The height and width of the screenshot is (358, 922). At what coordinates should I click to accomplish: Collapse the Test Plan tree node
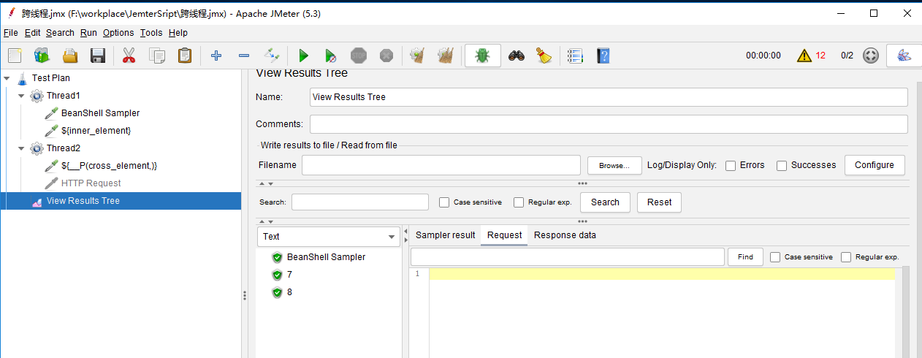coord(7,77)
